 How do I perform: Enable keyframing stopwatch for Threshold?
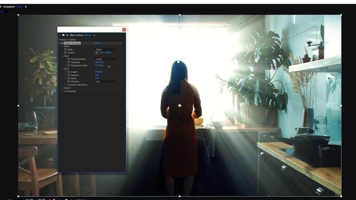click(x=68, y=62)
